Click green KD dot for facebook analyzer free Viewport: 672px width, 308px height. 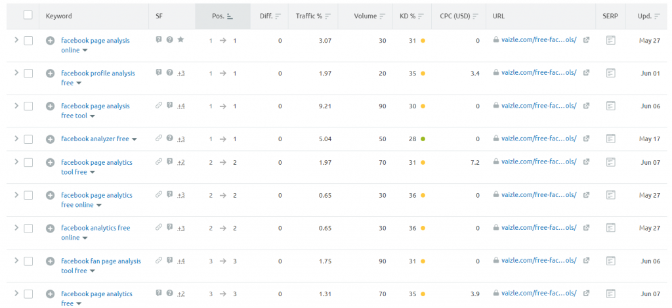(x=423, y=139)
